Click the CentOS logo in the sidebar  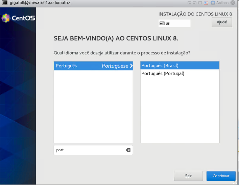pyautogui.click(x=18, y=18)
